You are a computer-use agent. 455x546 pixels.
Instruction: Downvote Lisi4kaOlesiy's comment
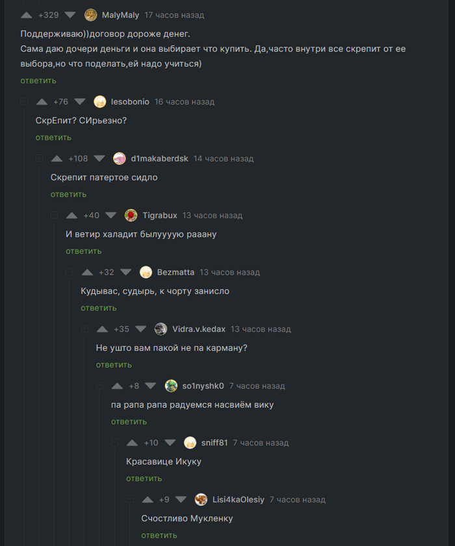click(x=181, y=499)
